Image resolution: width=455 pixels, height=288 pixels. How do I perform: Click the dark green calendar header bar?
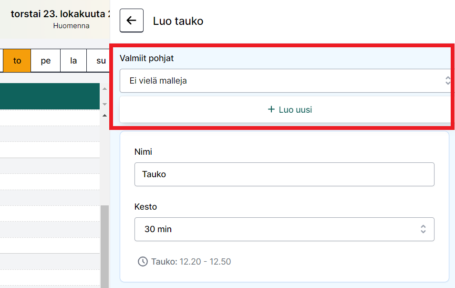pyautogui.click(x=50, y=96)
